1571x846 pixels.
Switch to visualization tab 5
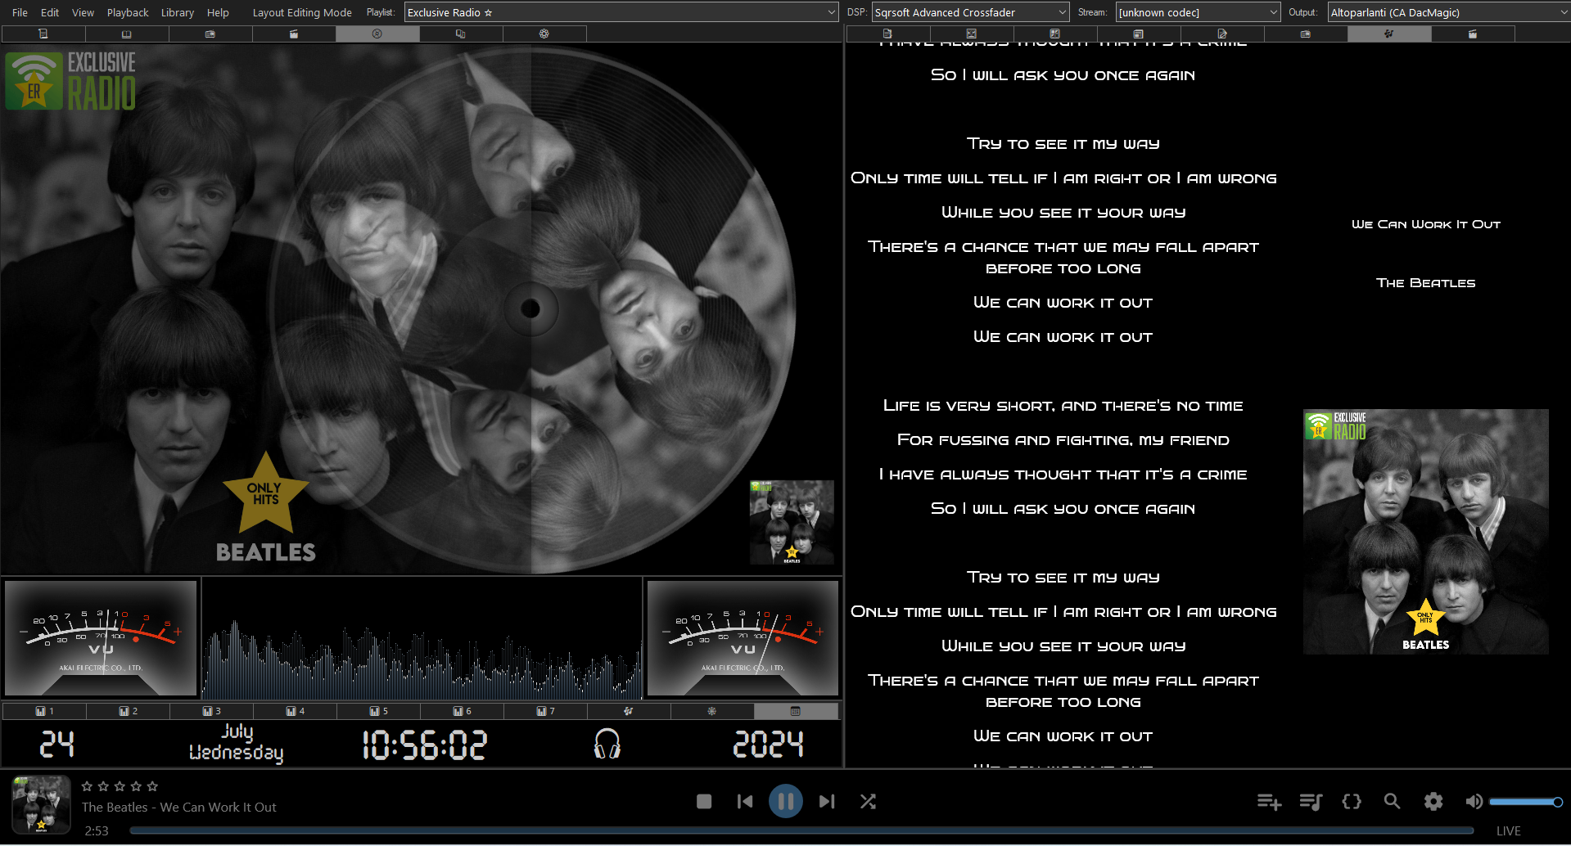pyautogui.click(x=378, y=711)
